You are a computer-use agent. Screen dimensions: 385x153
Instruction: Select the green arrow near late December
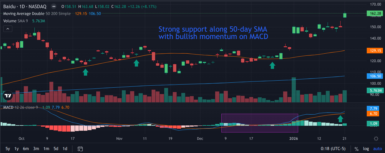272,65
